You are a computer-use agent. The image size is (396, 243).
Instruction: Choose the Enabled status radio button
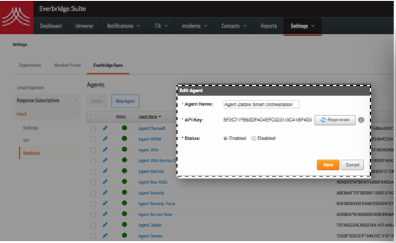pyautogui.click(x=226, y=138)
